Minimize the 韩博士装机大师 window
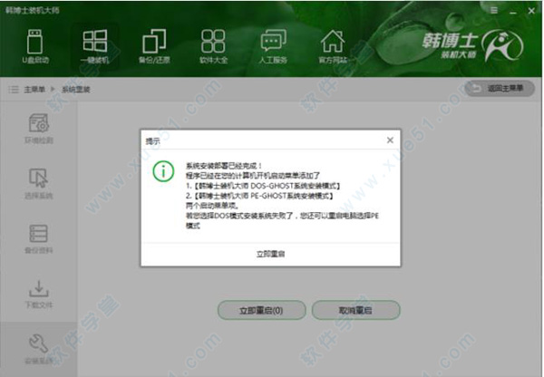The height and width of the screenshot is (377, 544). point(513,12)
